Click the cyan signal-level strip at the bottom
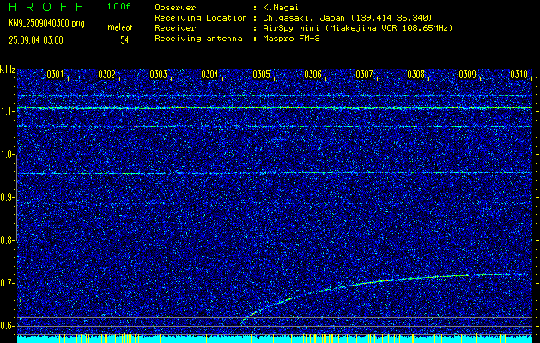The height and width of the screenshot is (343, 540). (x=275, y=340)
